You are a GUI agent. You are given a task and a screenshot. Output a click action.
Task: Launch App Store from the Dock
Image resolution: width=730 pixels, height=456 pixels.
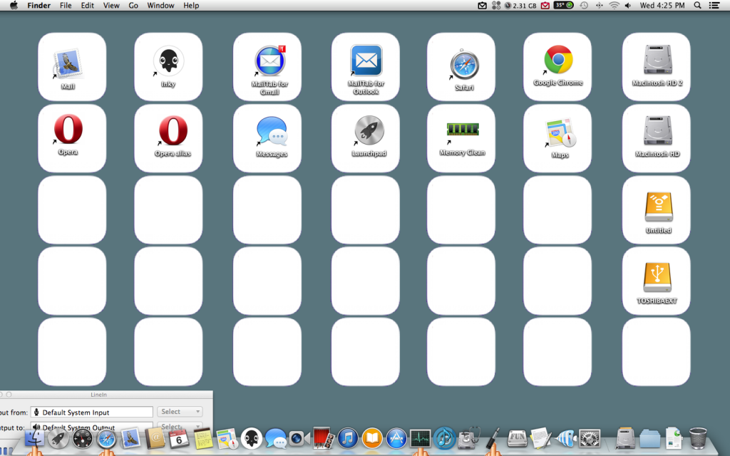click(x=396, y=438)
